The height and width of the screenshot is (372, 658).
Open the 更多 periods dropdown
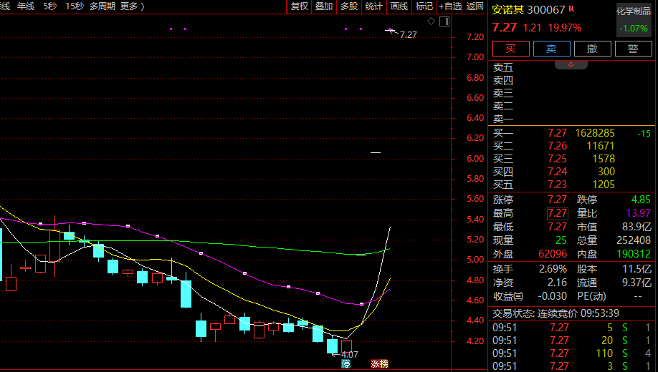[x=133, y=6]
